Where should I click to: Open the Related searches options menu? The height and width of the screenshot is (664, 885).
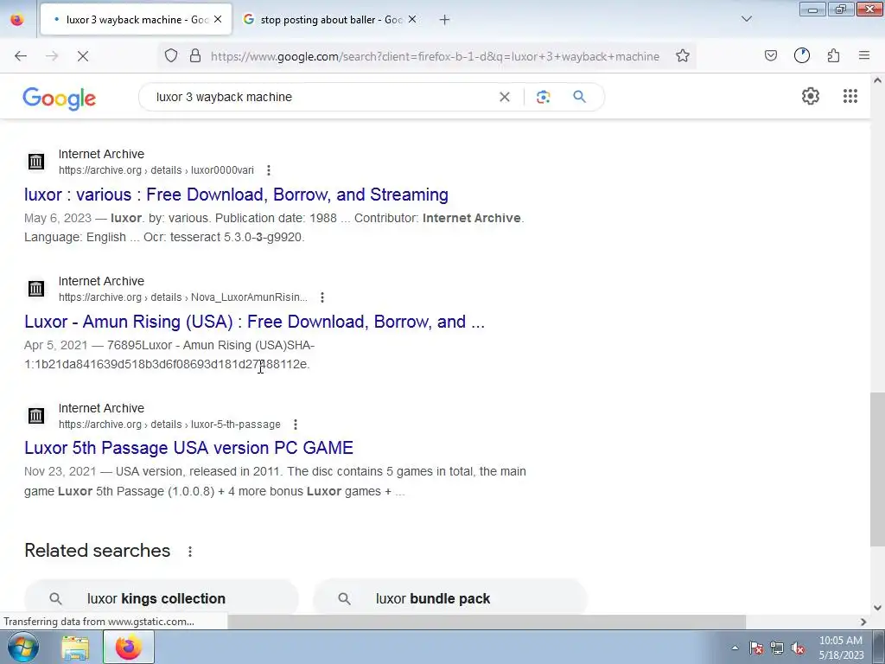pos(190,552)
